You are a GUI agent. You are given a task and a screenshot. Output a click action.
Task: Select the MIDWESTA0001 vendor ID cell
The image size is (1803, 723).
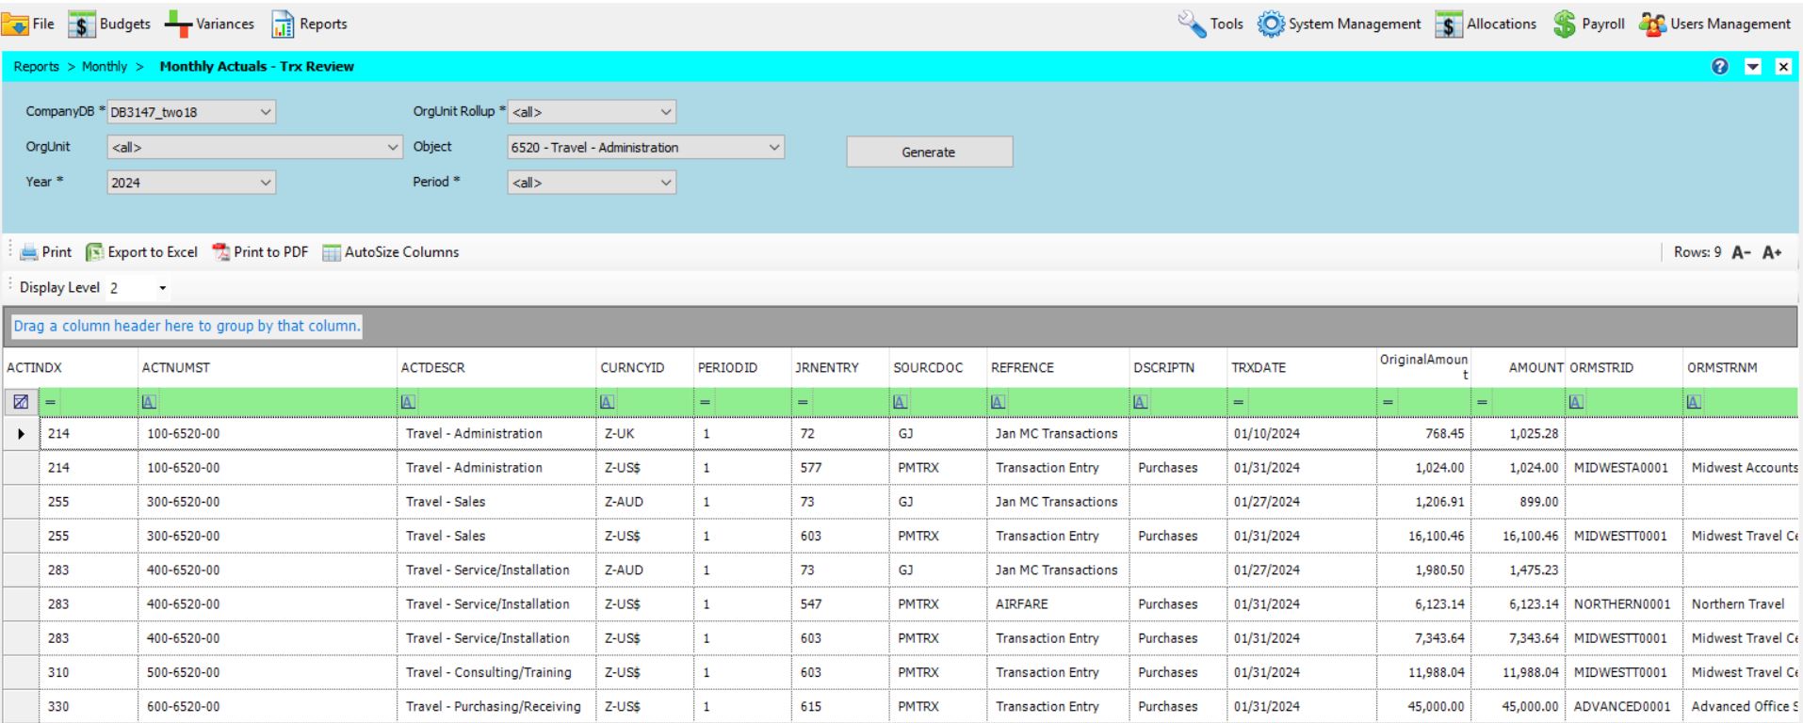[1624, 468]
